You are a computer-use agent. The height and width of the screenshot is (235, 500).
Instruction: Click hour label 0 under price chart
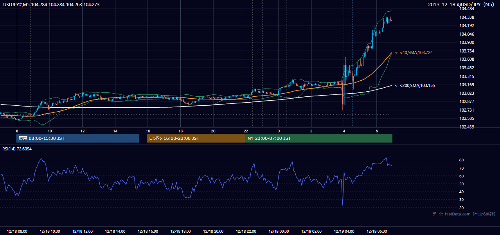(x=279, y=131)
